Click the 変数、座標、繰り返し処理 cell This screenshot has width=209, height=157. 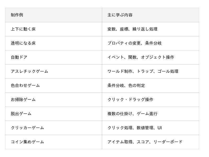[150, 29]
